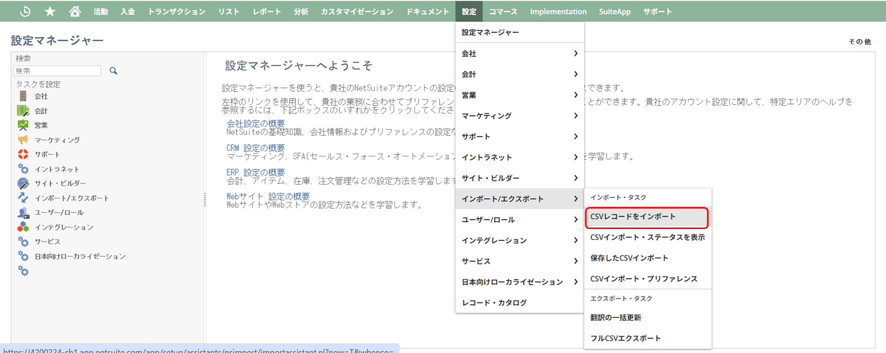886x353 pixels.
Task: Click 会社 label in sidebar task list
Action: 41,96
